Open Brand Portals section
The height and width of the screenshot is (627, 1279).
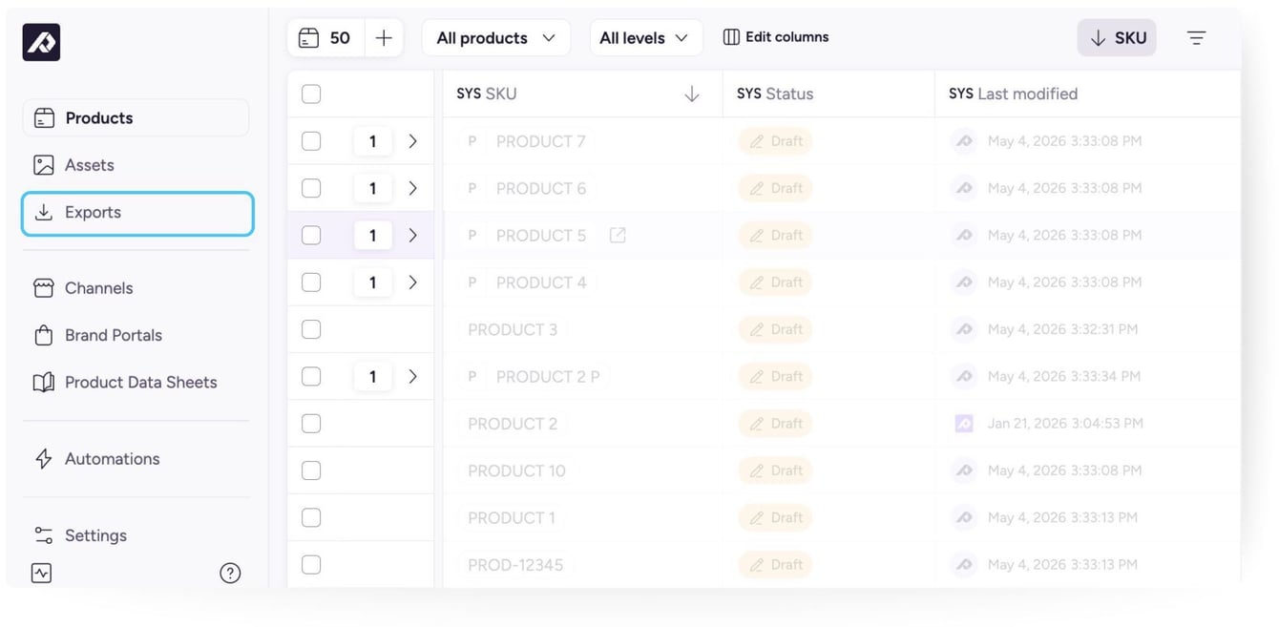(136, 335)
